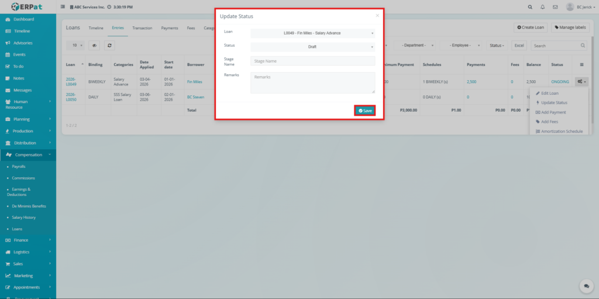
Task: Expand the Production menu
Action: pyautogui.click(x=28, y=130)
